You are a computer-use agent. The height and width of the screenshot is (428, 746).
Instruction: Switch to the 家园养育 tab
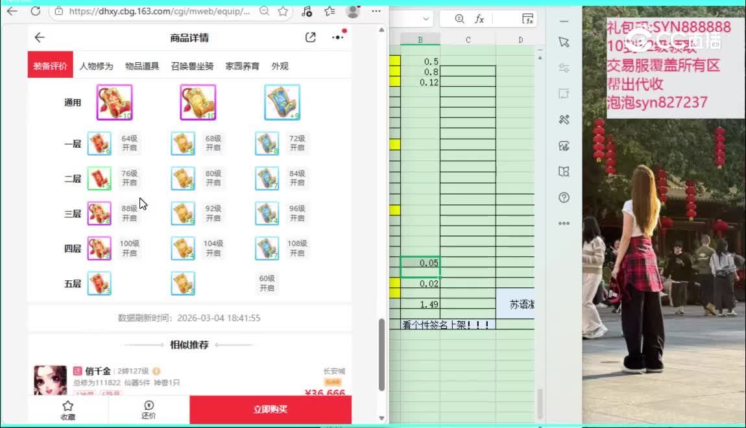(242, 65)
